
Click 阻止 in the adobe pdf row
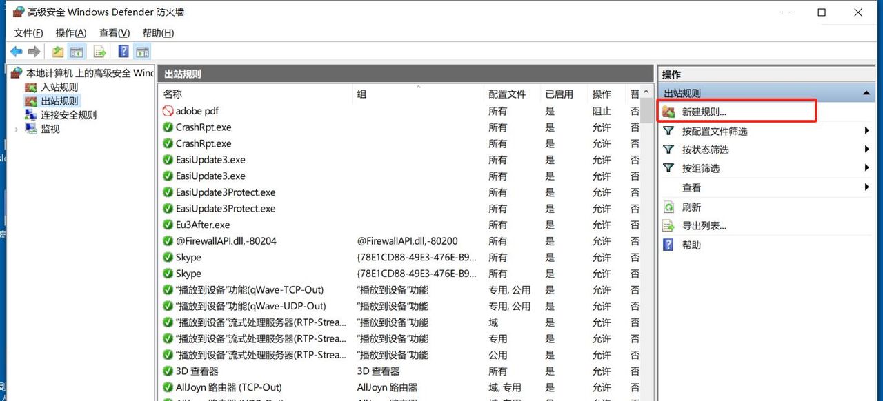[x=602, y=111]
